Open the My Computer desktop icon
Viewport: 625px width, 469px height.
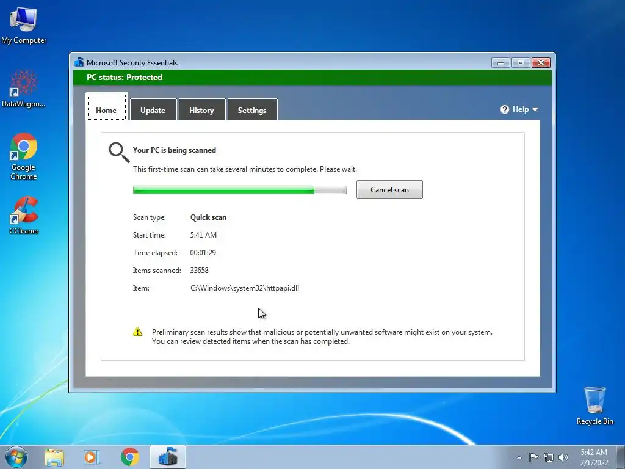24,24
